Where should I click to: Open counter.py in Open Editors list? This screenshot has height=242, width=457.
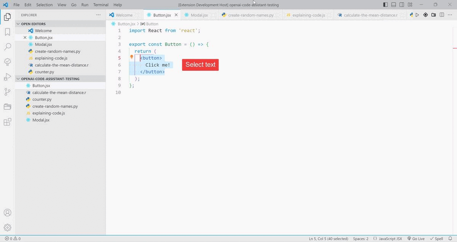44,72
